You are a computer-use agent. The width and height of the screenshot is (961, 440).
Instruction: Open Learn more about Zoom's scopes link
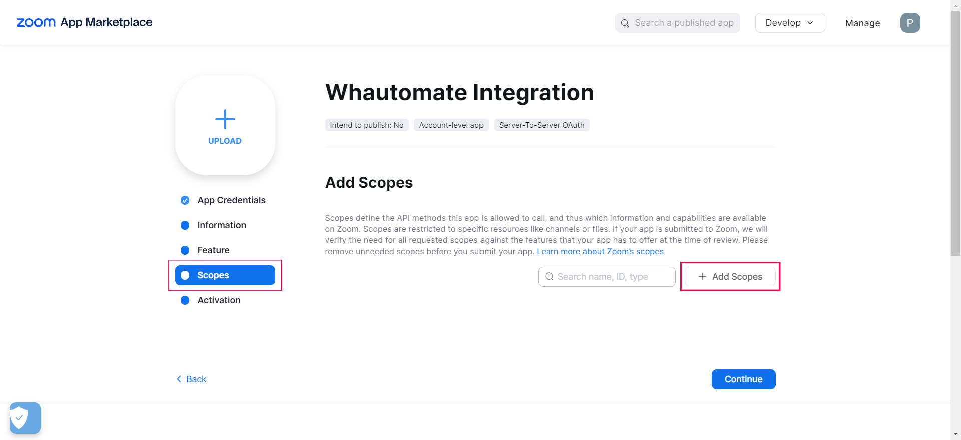click(600, 251)
